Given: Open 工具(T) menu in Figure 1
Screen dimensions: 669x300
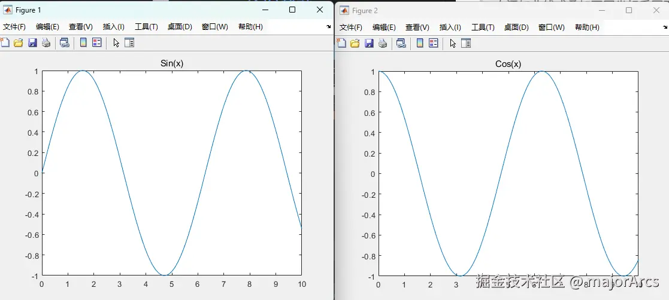Looking at the screenshot, I should point(146,27).
